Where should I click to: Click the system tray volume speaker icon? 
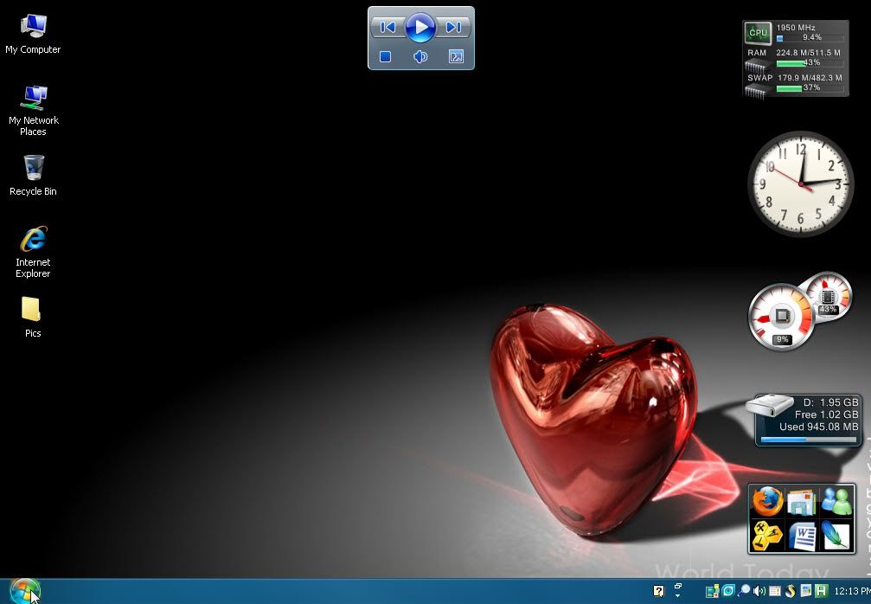pyautogui.click(x=759, y=591)
